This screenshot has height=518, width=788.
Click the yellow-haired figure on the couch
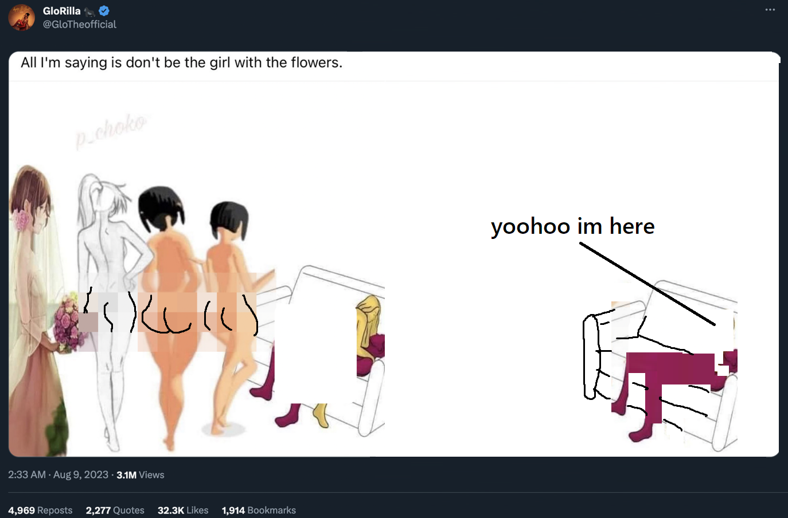click(370, 331)
